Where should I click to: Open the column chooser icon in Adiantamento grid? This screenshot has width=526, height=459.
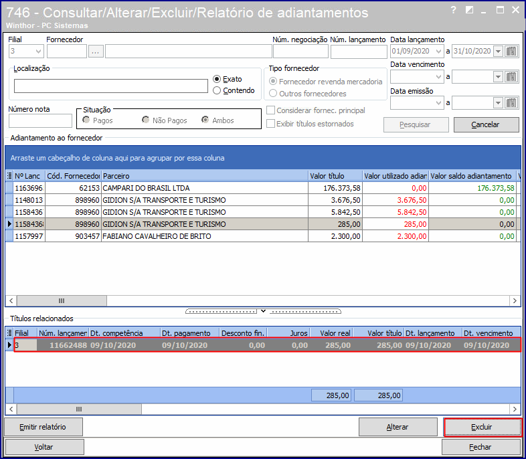pyautogui.click(x=9, y=176)
